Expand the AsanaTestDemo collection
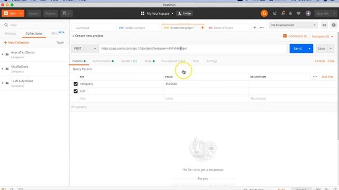 [x=3, y=54]
